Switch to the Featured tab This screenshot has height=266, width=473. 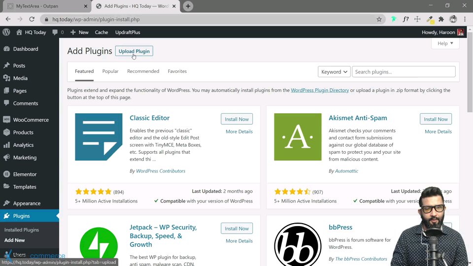[84, 71]
